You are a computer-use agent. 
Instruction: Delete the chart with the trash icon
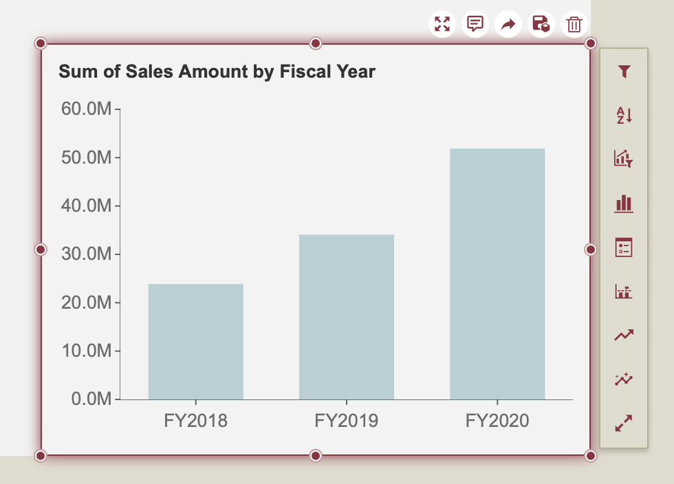tap(574, 25)
